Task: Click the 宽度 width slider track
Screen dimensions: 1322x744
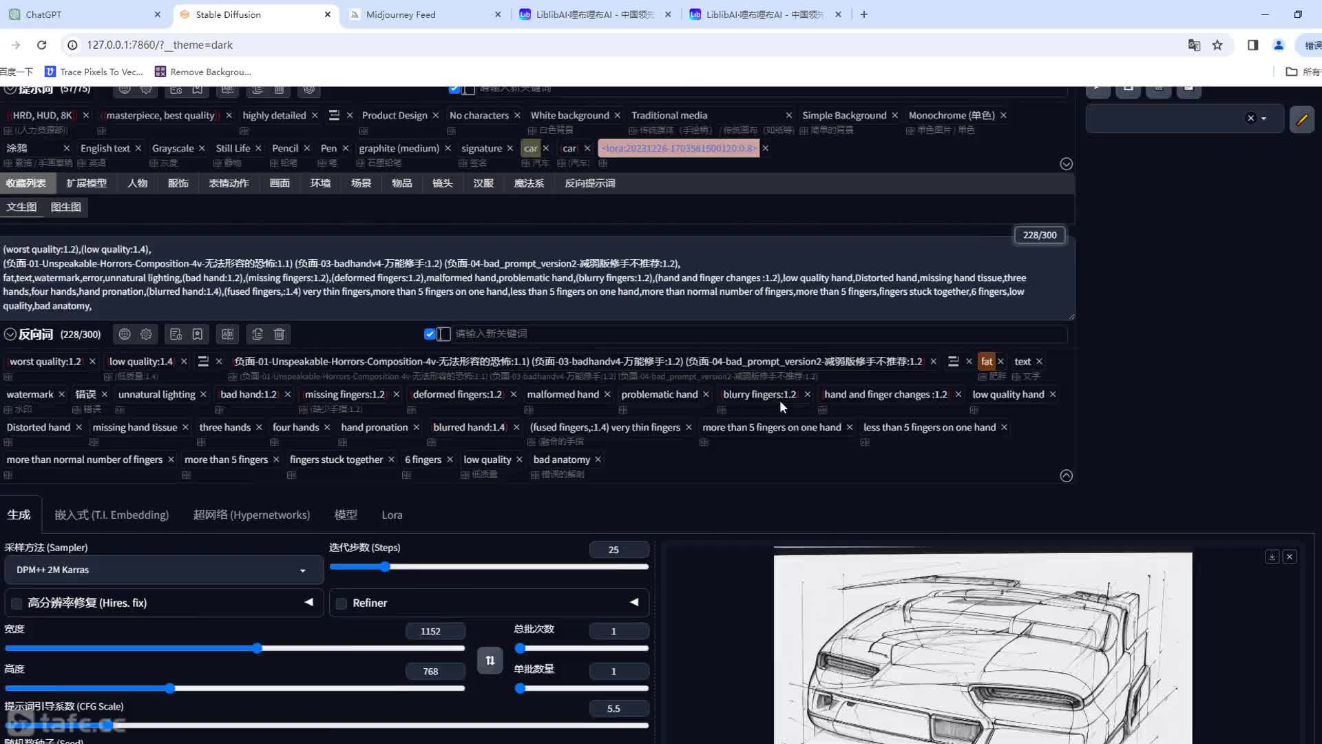Action: point(235,648)
